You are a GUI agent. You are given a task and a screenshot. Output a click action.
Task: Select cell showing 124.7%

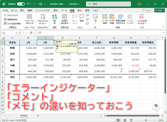(x=148, y=77)
